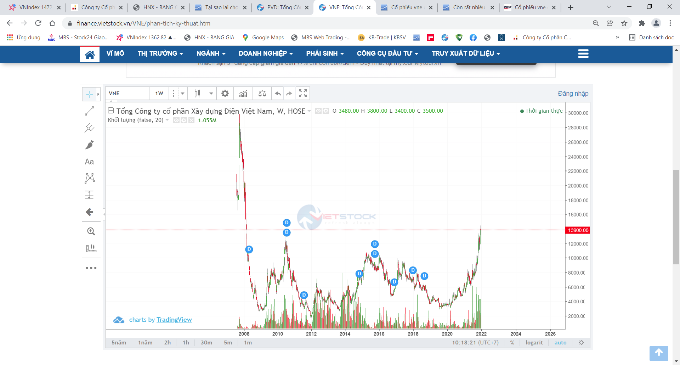Open the Chrome extensions puzzle icon

point(642,23)
